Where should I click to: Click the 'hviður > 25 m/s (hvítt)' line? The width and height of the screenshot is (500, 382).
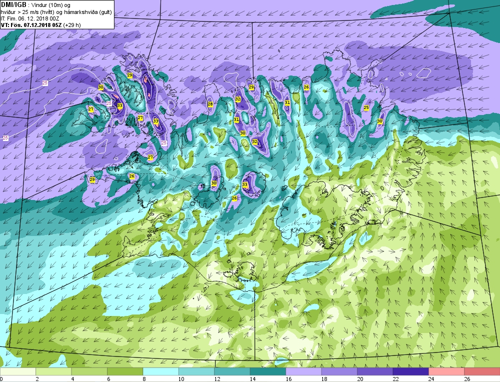pyautogui.click(x=26, y=12)
